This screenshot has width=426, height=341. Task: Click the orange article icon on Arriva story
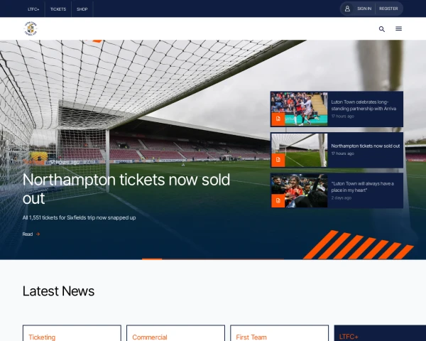[x=278, y=119]
